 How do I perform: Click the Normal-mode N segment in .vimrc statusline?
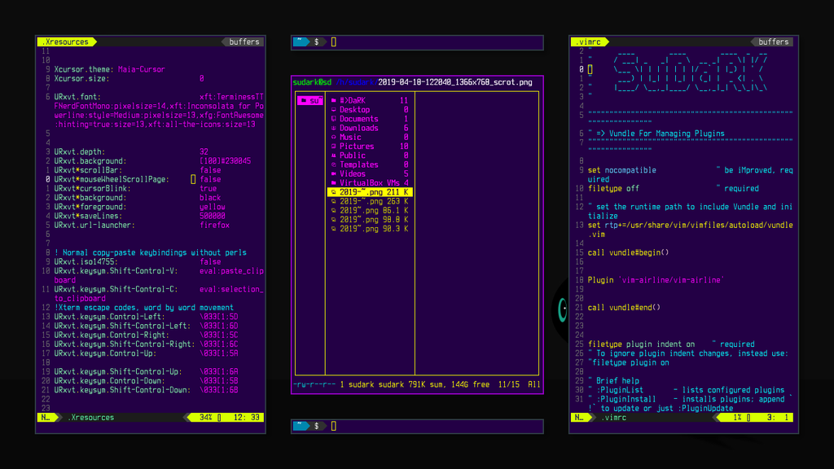pyautogui.click(x=577, y=416)
